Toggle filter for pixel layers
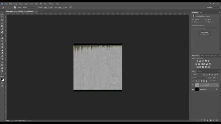Viewport: 221px width, 124px height. point(204,75)
